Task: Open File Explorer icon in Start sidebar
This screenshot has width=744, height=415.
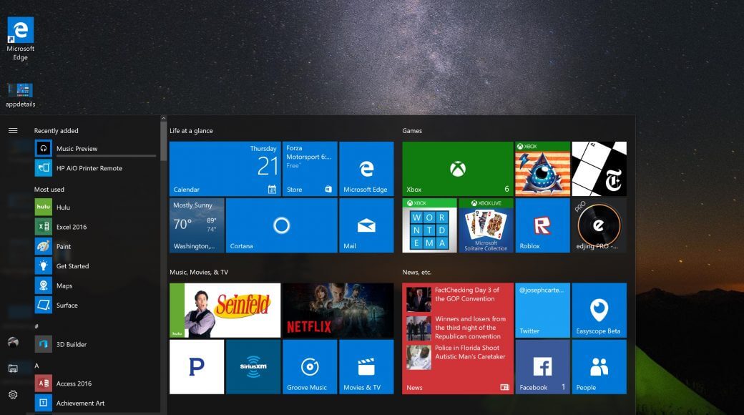Action: 13,368
